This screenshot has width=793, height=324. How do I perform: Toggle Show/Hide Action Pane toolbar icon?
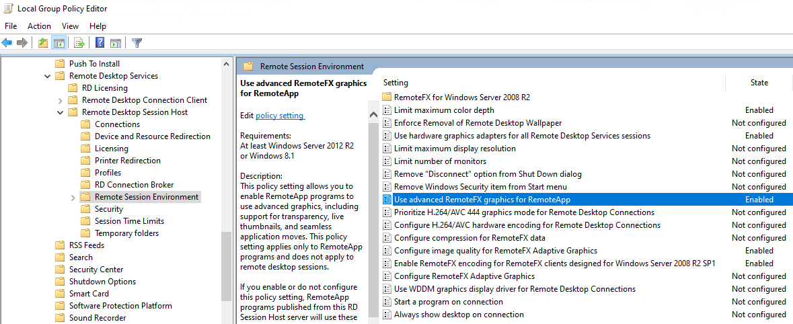(x=116, y=43)
